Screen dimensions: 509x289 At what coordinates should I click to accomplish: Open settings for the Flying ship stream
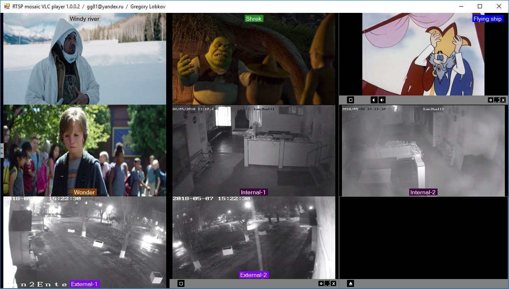[x=490, y=100]
